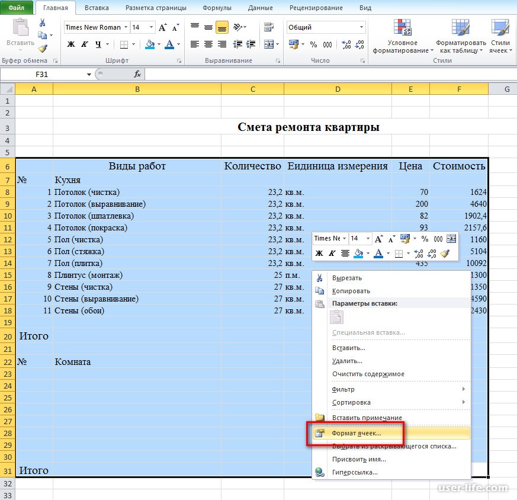The width and height of the screenshot is (517, 500).
Task: Toggle bold (Ж) in ribbon Font group
Action: tap(71, 44)
